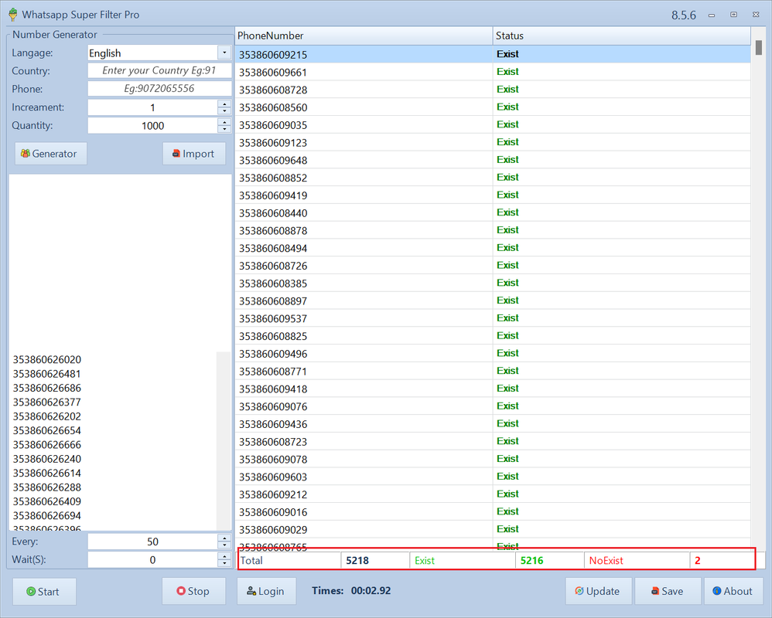
Task: Click the app logo icon in title bar
Action: 13,15
